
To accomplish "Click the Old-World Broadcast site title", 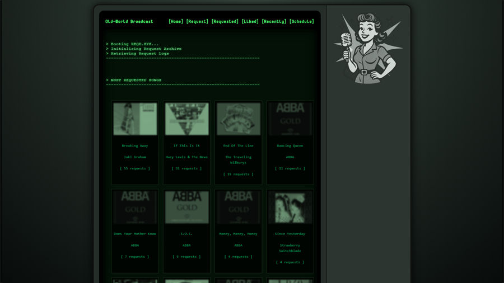I will (129, 21).
